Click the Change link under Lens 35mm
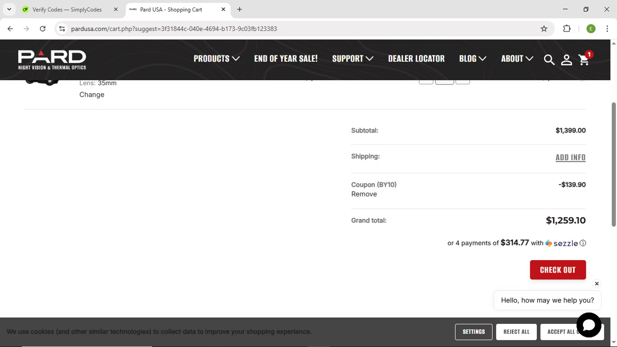Image resolution: width=617 pixels, height=347 pixels. (92, 95)
